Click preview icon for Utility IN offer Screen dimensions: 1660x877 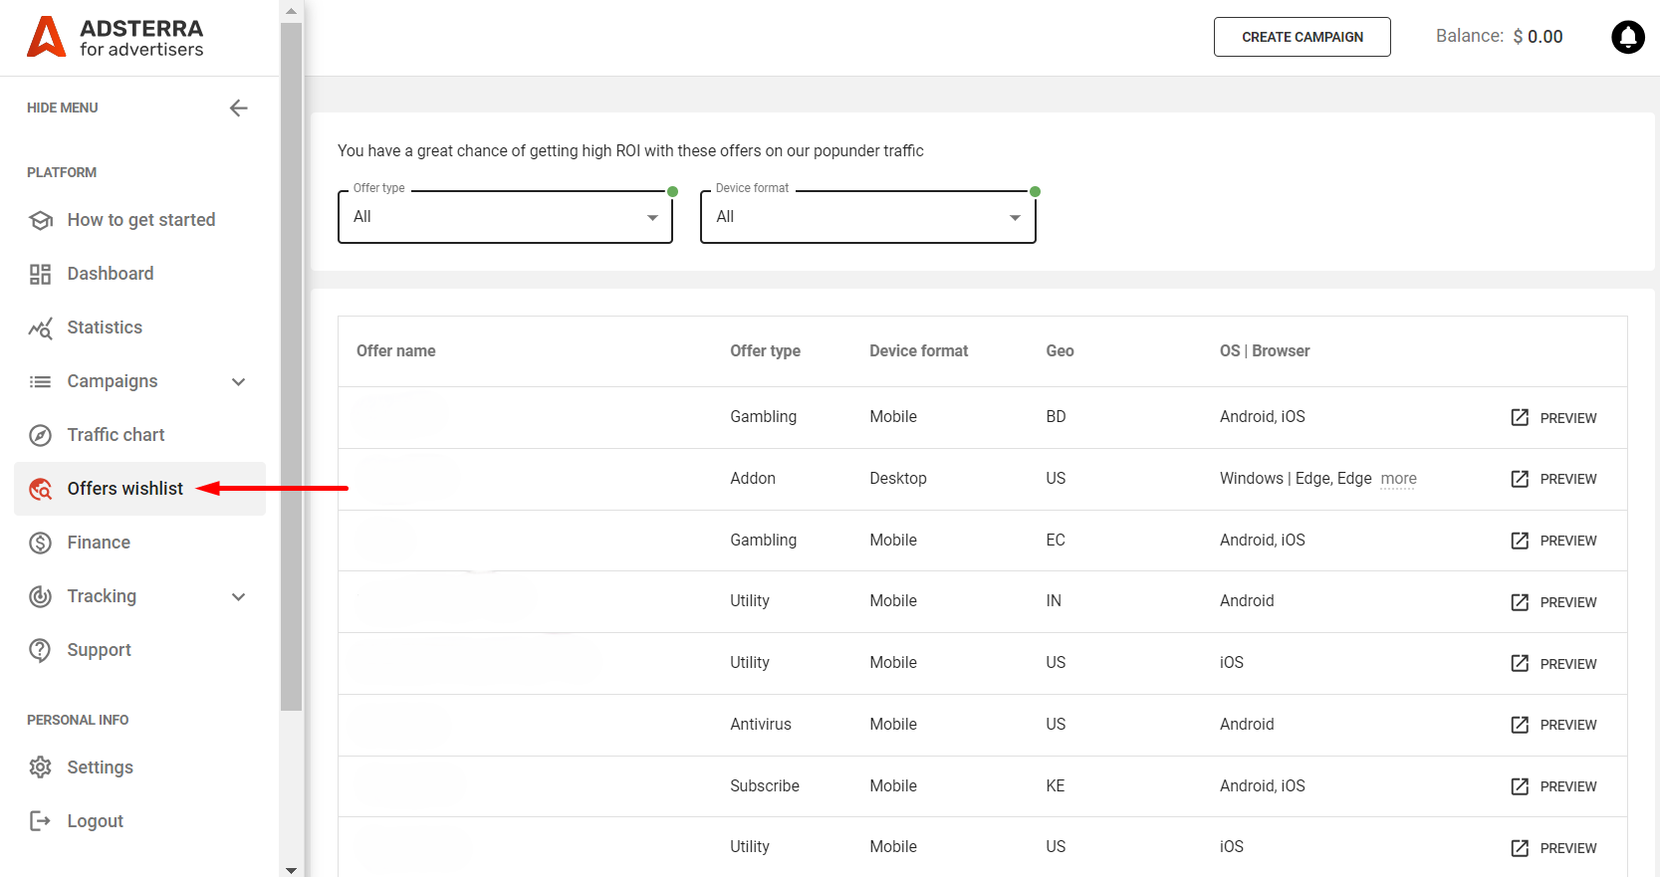tap(1520, 602)
